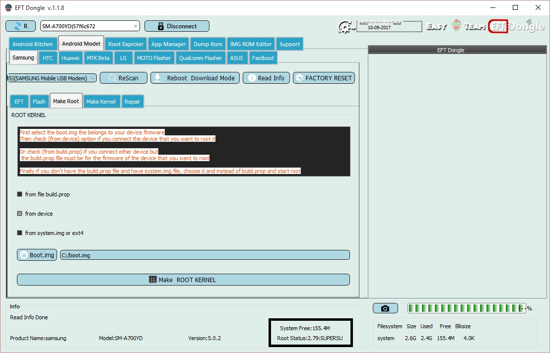
Task: Click the EFT Dongle app icon in title bar
Action: pos(8,8)
